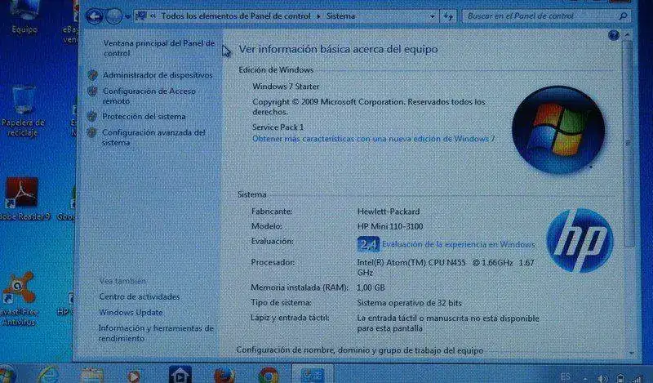Click 'Sistema operativo de 32 bits' value
The height and width of the screenshot is (383, 653).
410,303
